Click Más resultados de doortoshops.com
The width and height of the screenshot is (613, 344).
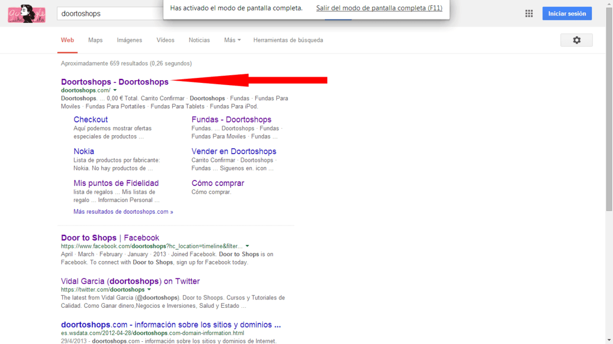pyautogui.click(x=123, y=212)
